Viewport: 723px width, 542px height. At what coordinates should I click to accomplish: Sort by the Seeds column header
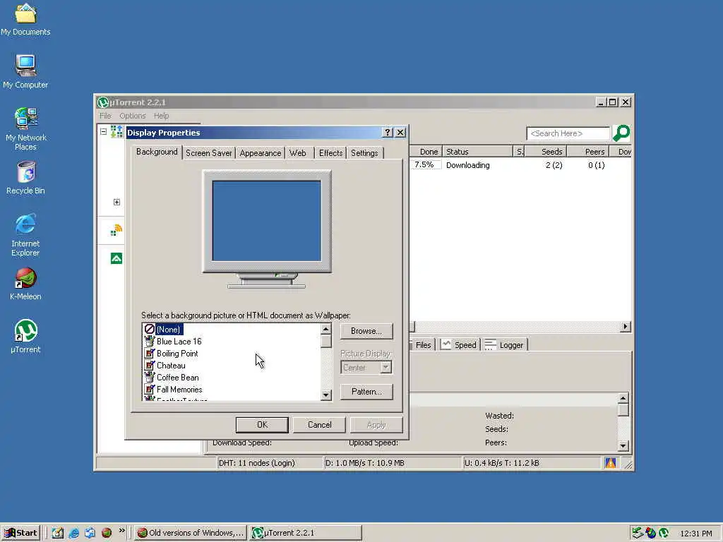(x=546, y=151)
